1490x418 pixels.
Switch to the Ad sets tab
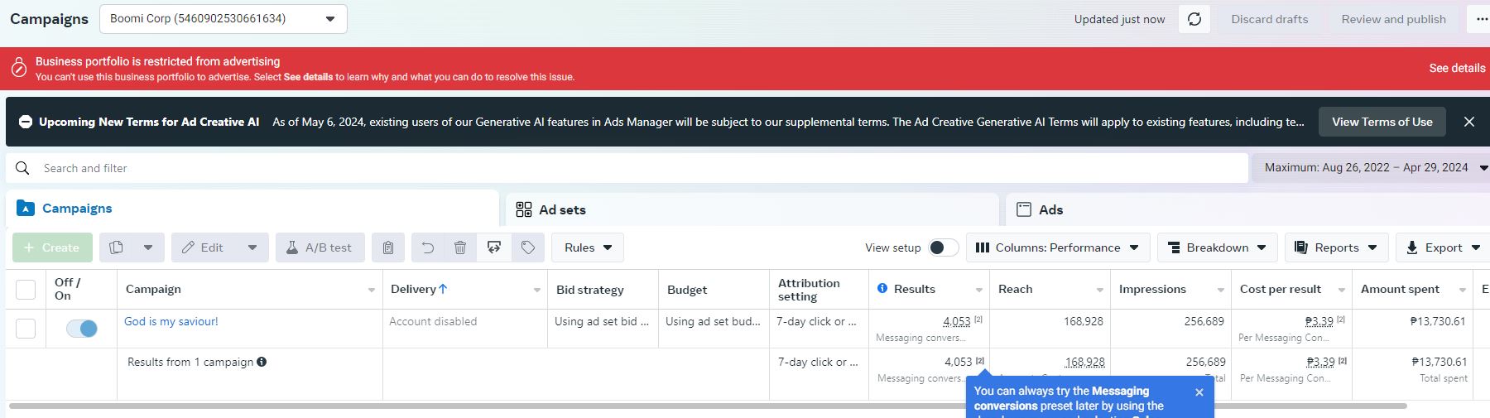[x=562, y=210]
